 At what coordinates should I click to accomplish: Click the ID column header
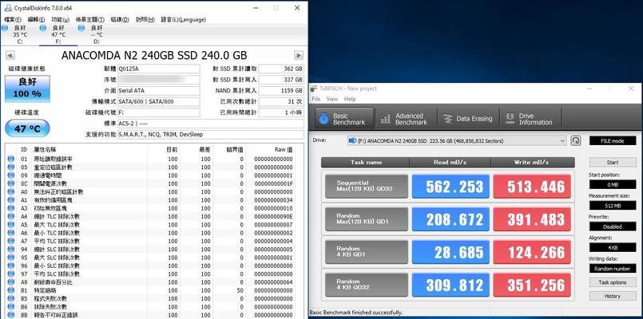pos(23,149)
